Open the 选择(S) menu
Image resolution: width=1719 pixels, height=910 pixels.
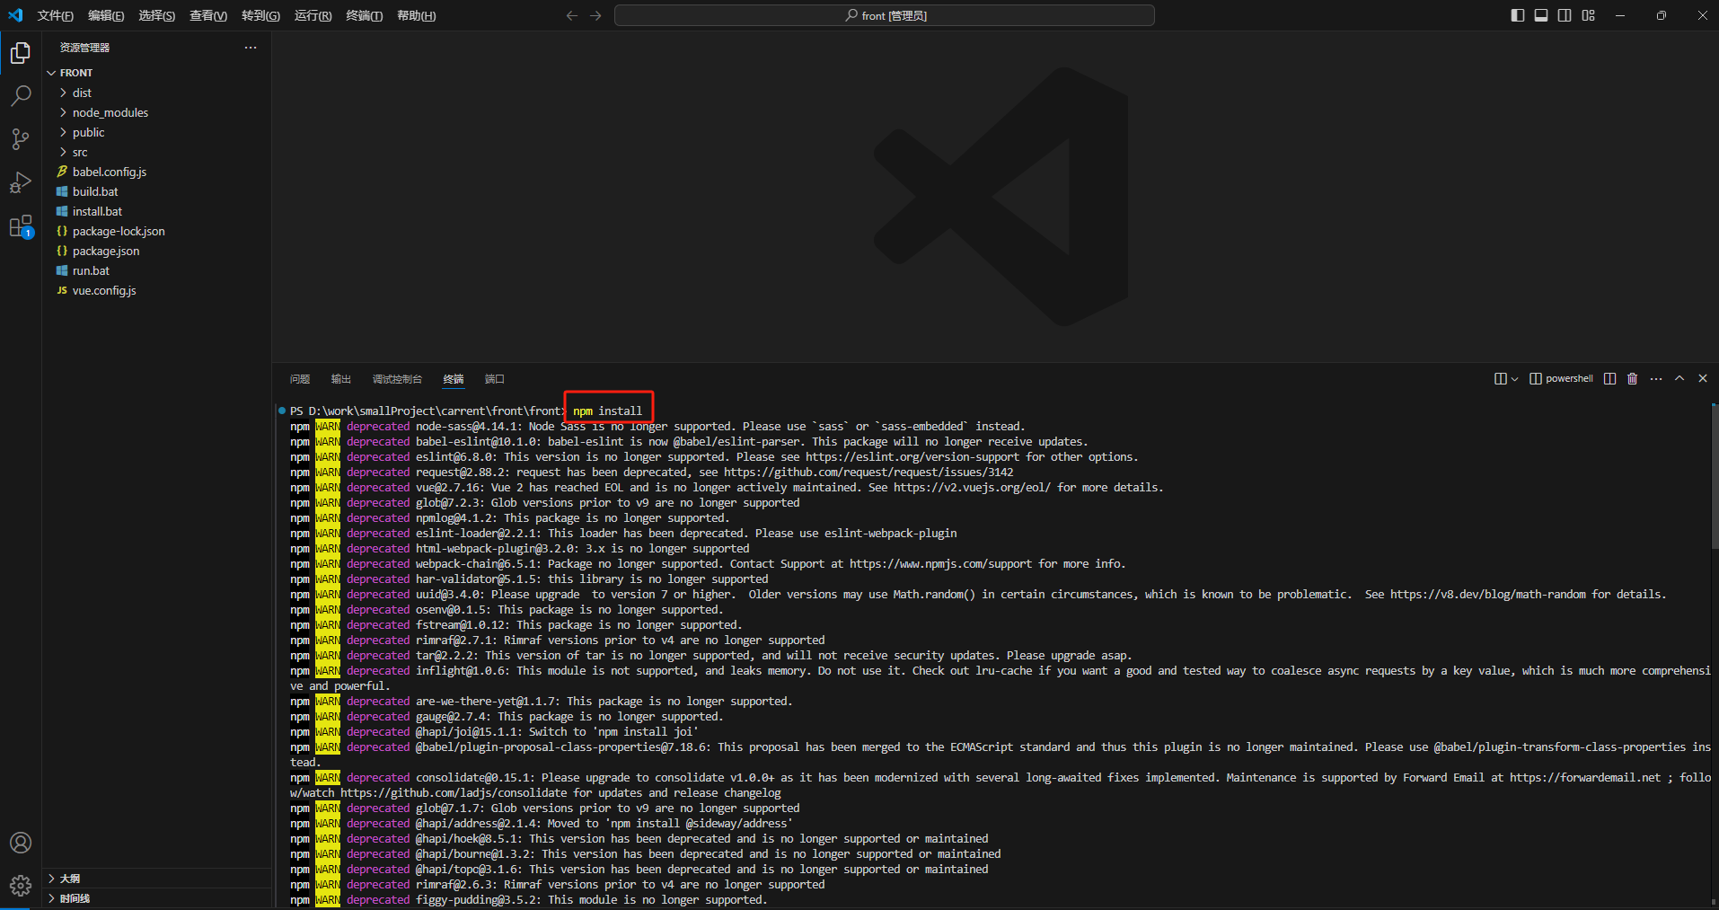157,15
